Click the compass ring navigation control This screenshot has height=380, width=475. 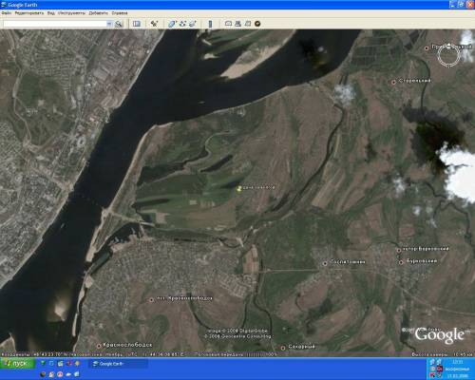tap(448, 55)
